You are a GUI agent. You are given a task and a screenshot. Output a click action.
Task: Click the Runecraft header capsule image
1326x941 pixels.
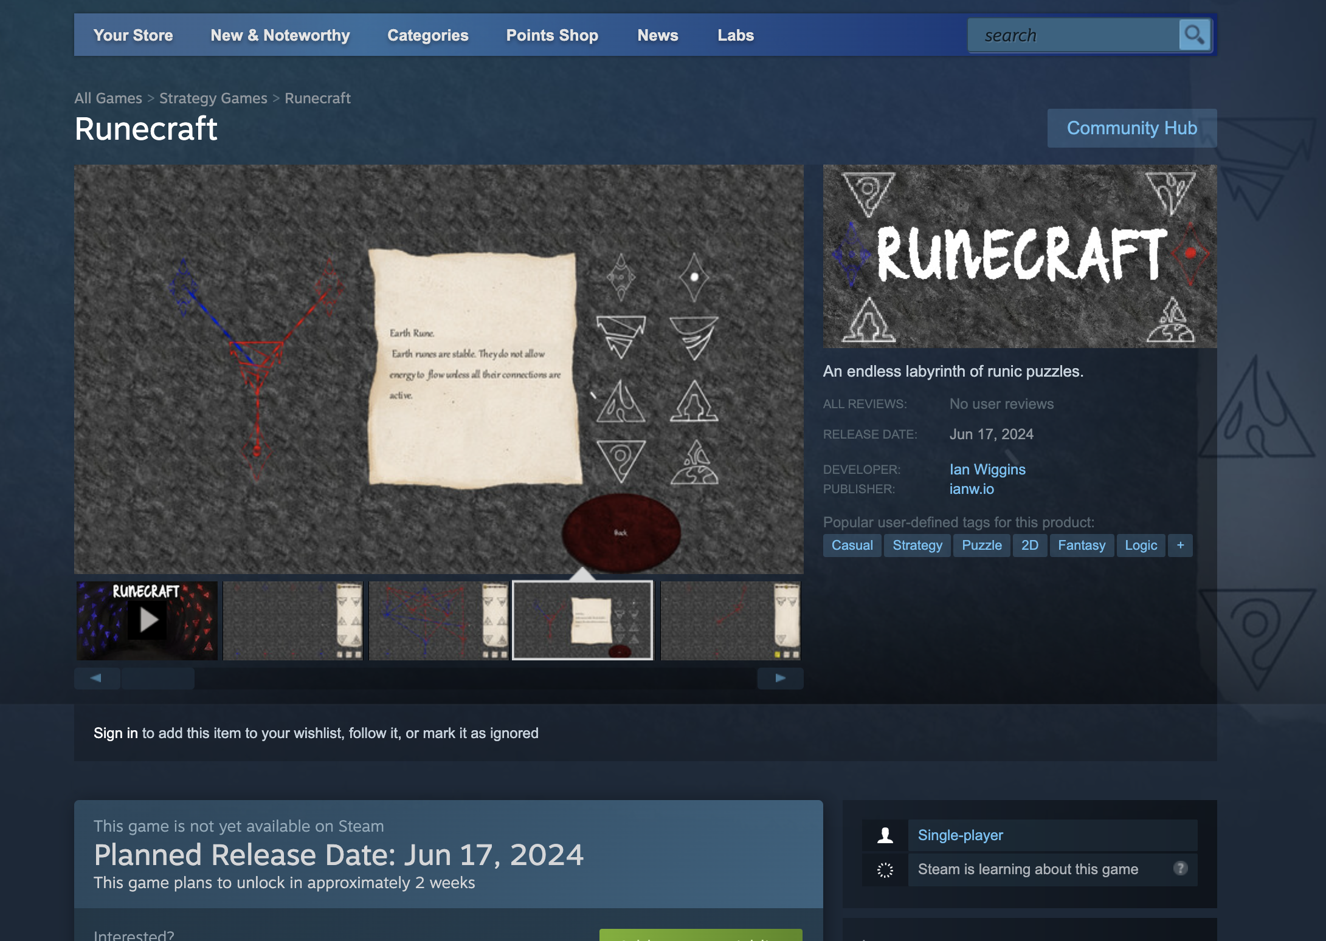point(1020,256)
